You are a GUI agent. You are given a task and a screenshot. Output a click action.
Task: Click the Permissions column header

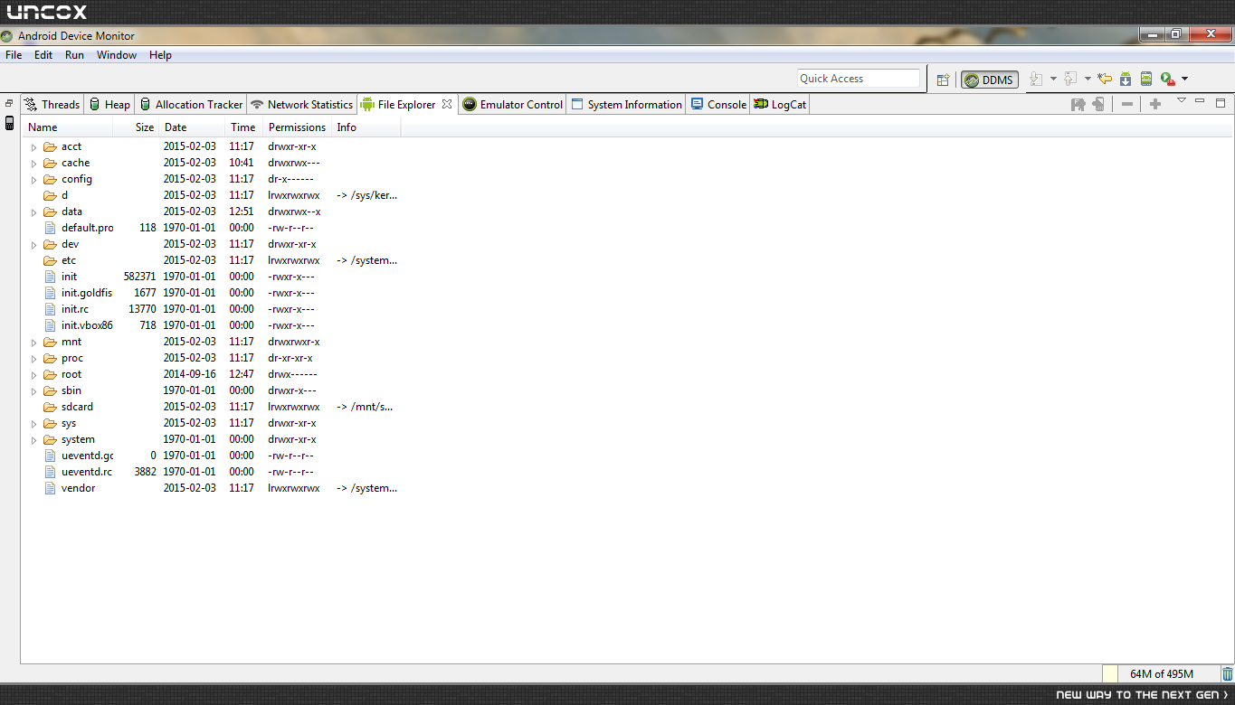tap(298, 127)
